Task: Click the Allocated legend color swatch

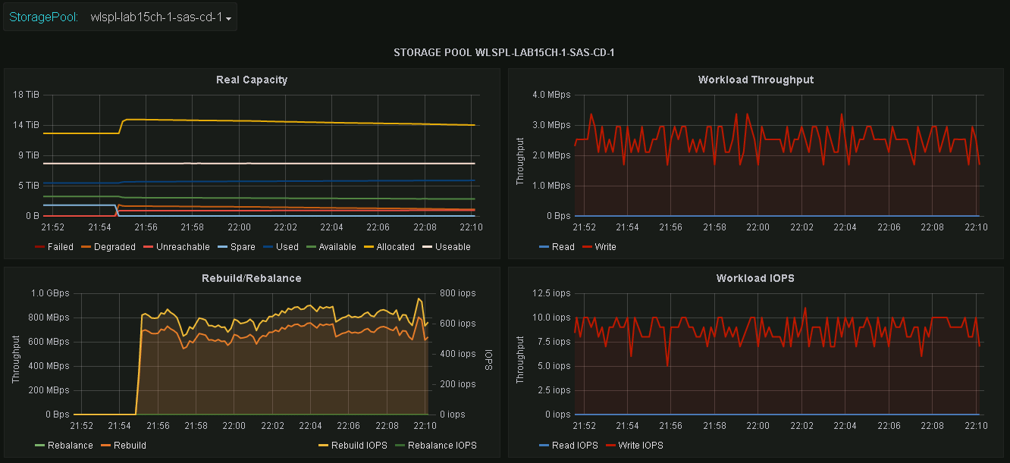Action: click(x=369, y=246)
